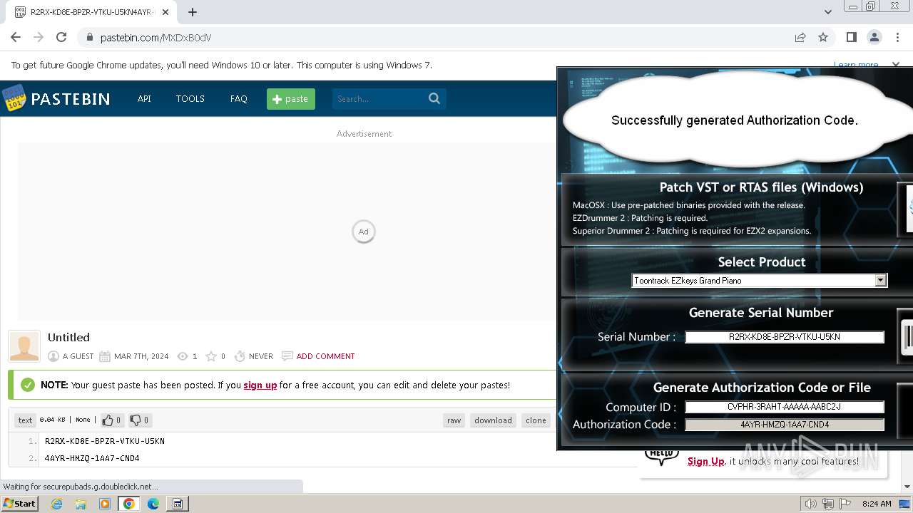Open the Windows Start menu
913x513 pixels.
point(19,503)
